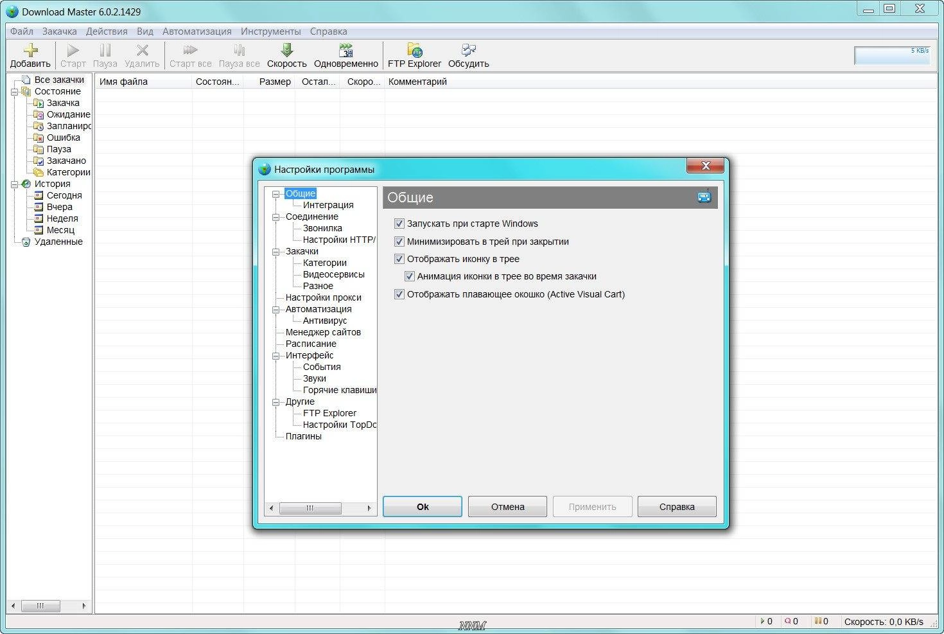Collapse the Интерфейс settings node
This screenshot has height=634, width=944.
click(x=276, y=356)
